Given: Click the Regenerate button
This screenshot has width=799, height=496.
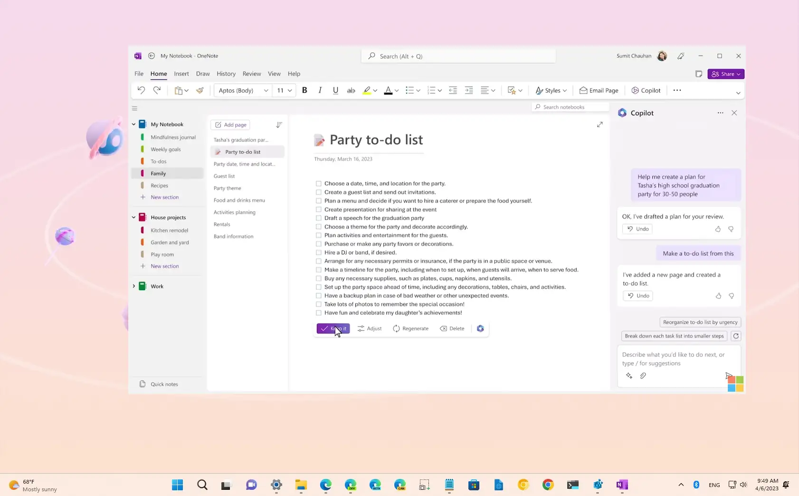Looking at the screenshot, I should click(410, 328).
